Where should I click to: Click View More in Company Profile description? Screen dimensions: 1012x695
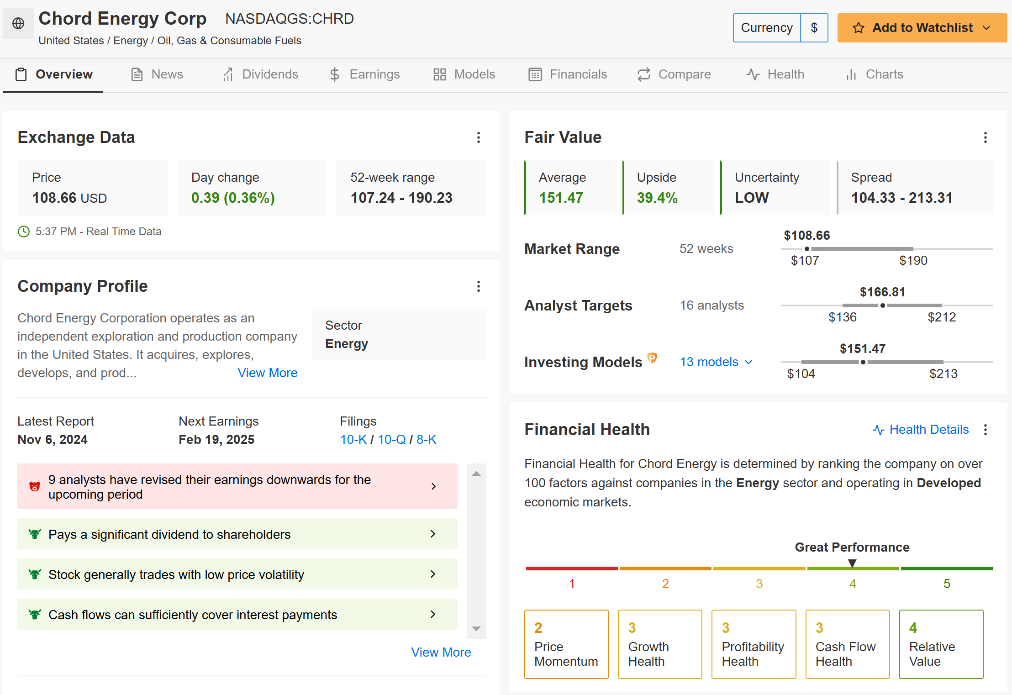(268, 373)
